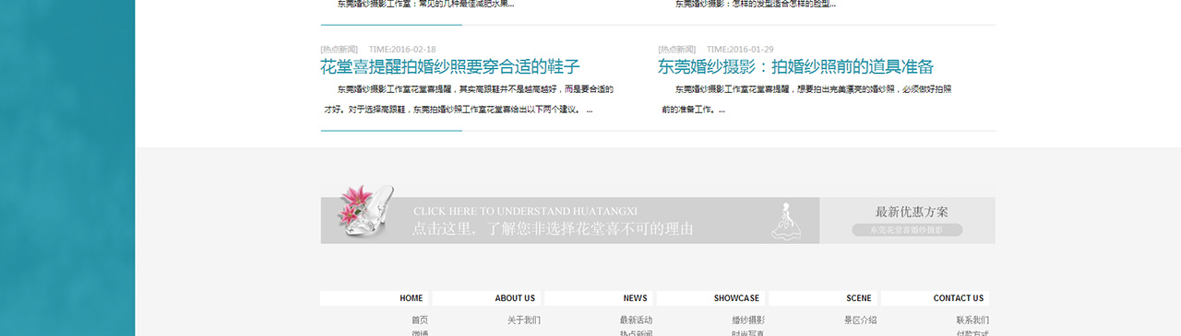Select ABOUT US footer menu heading

point(515,298)
